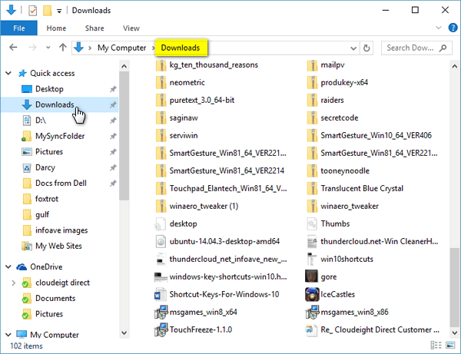Select the tooneynoodle file name
This screenshot has height=354, width=461.
pos(345,171)
